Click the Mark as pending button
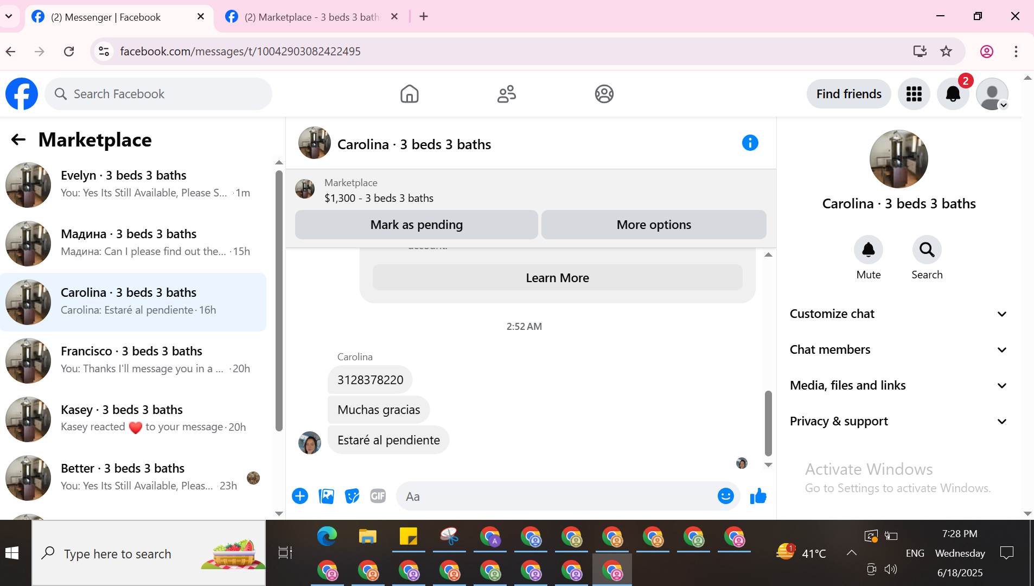 [x=417, y=225]
